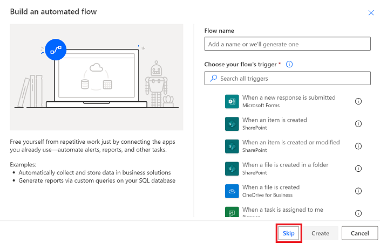
Task: Click the OneDrive for Business icon
Action: [x=232, y=191]
